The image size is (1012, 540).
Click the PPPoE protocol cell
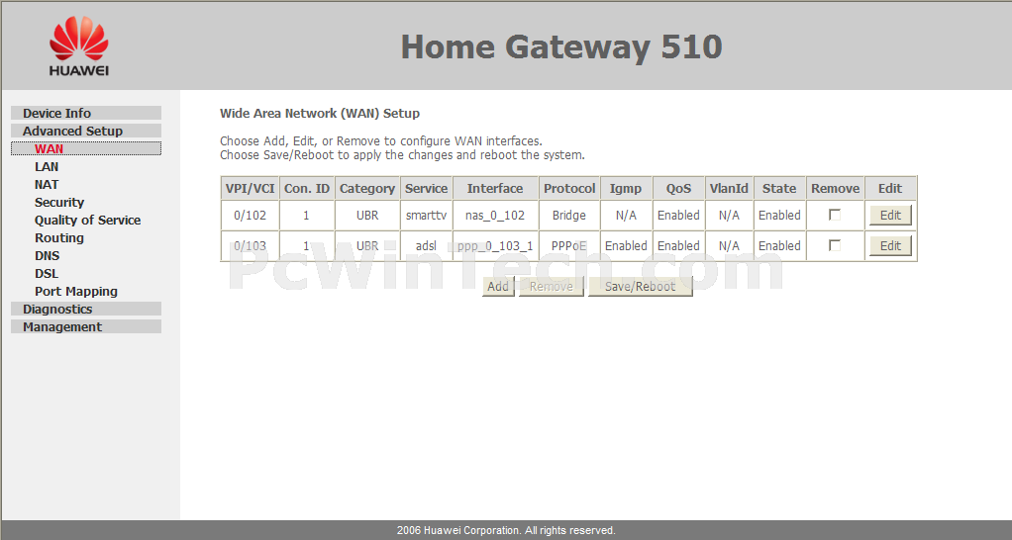(569, 245)
